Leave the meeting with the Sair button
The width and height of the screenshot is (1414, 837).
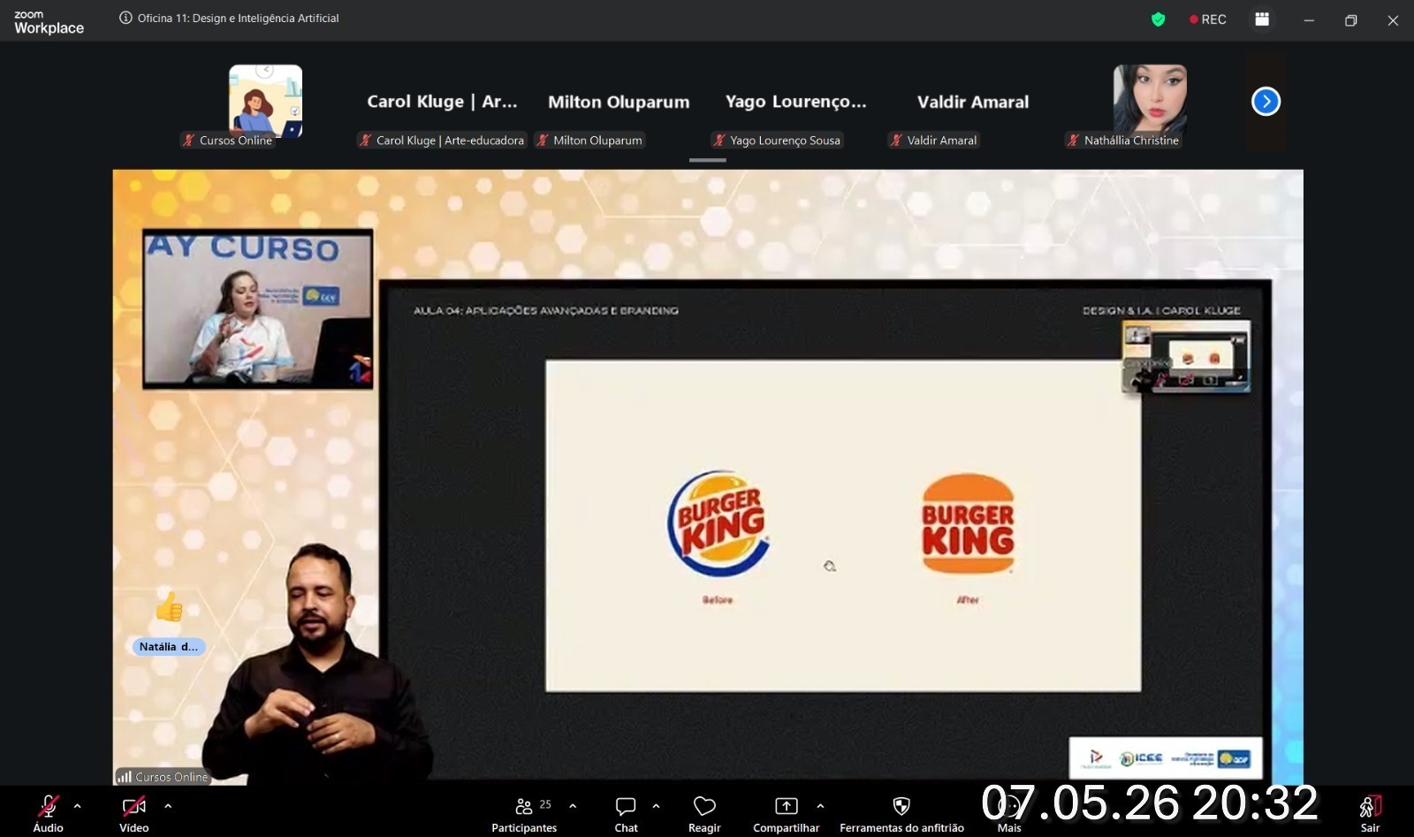coord(1370,813)
